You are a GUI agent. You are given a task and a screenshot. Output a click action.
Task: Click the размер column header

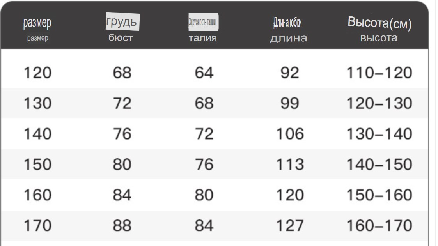(37, 23)
